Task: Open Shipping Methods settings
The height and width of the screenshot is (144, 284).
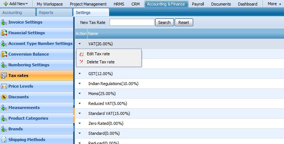Action: pos(36,140)
